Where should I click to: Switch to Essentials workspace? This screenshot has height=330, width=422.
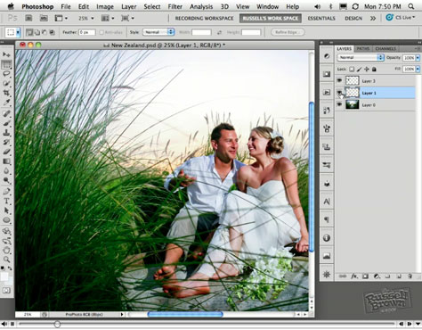pyautogui.click(x=321, y=18)
